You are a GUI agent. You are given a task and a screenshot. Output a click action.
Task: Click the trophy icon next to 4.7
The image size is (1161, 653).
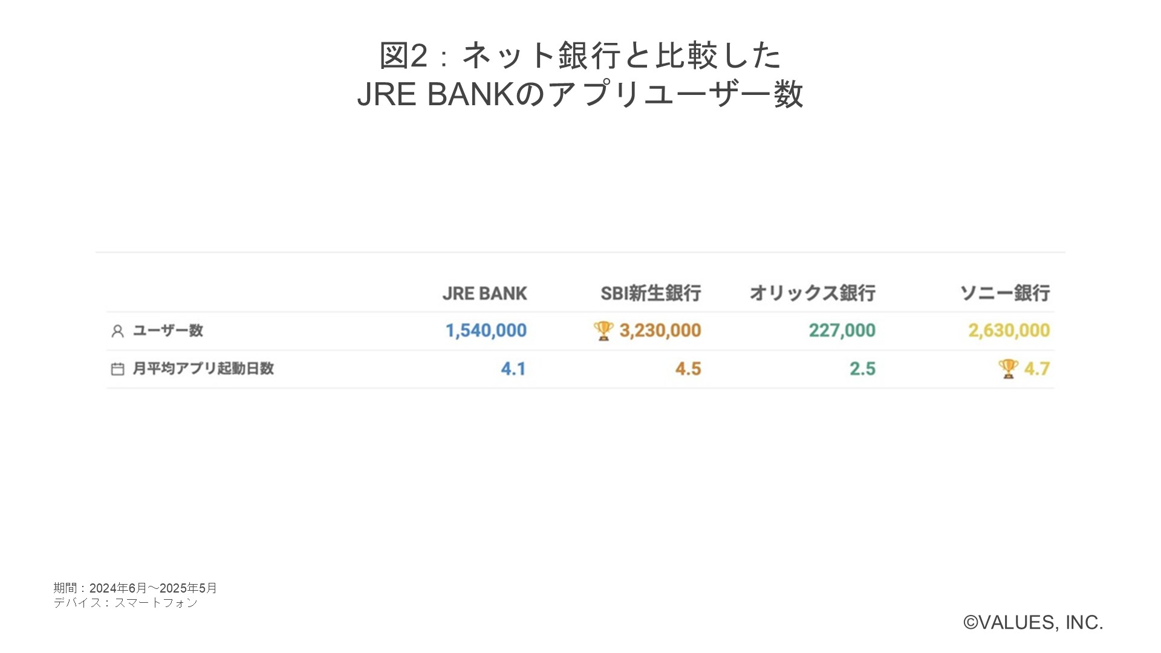1008,368
